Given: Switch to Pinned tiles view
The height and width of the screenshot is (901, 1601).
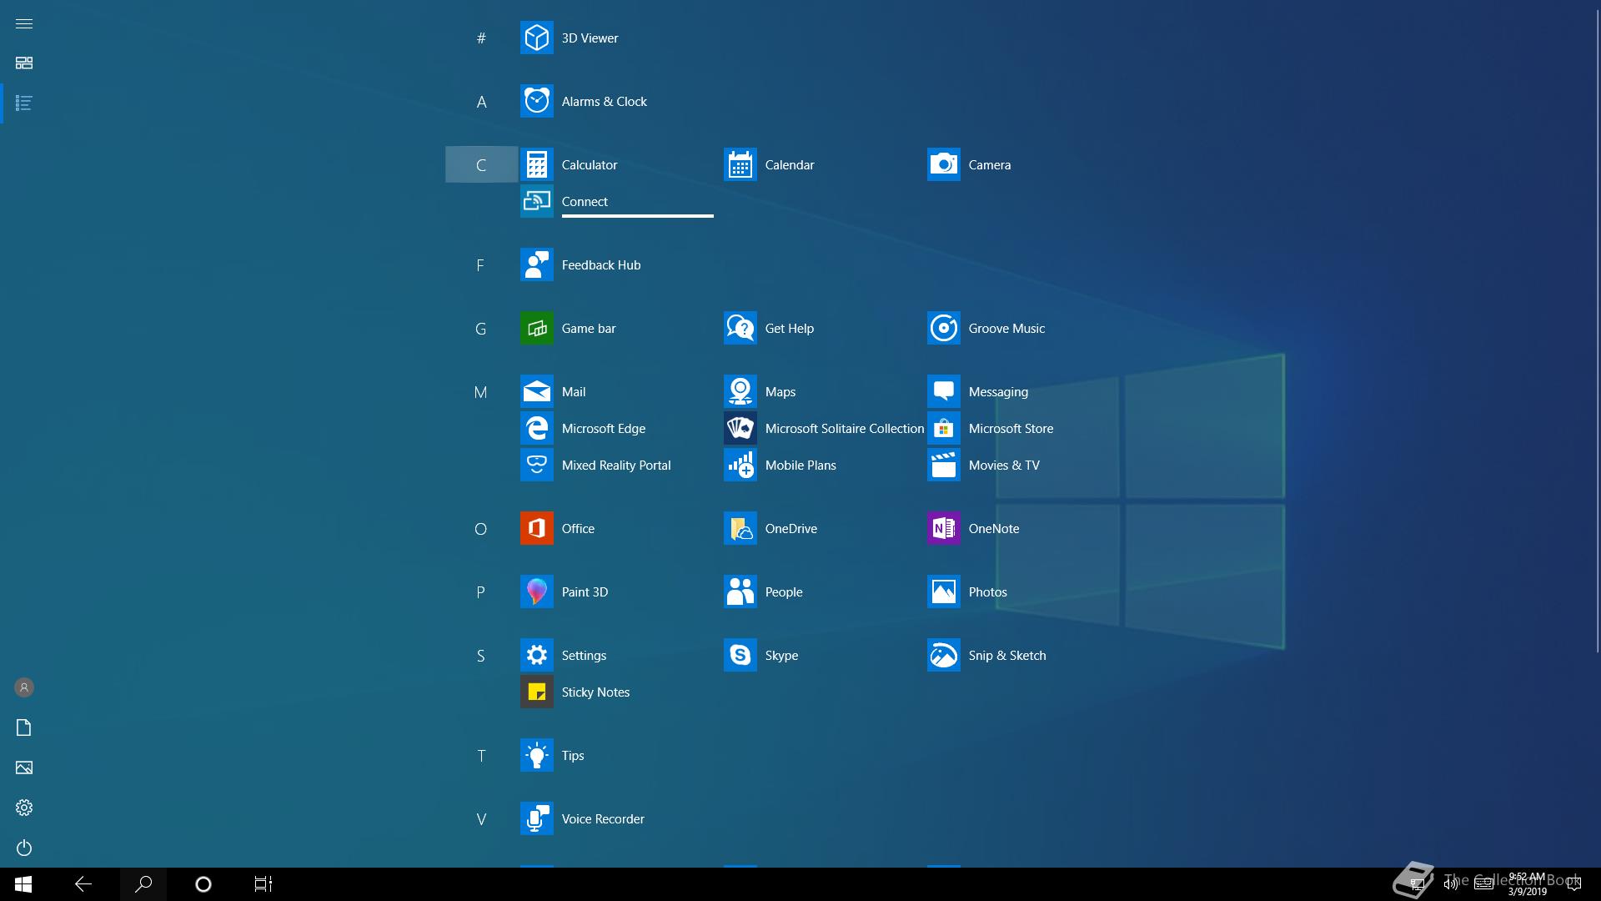Looking at the screenshot, I should coord(24,63).
